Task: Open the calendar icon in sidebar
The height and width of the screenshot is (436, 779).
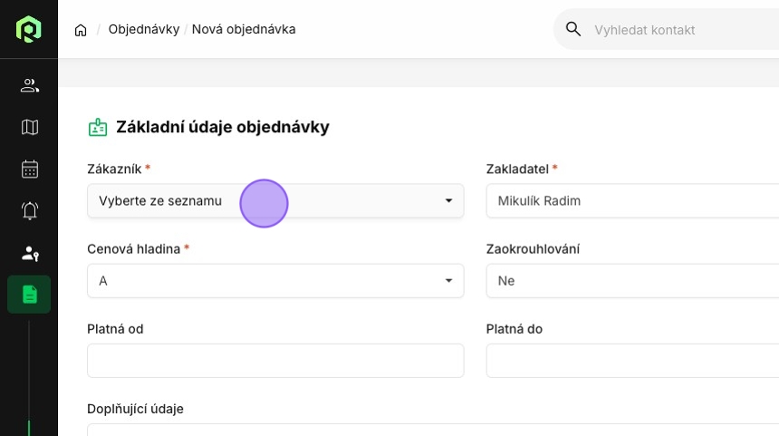Action: 30,169
